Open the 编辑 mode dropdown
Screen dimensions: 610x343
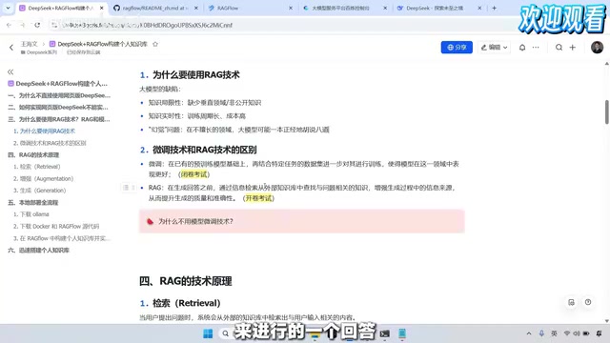[494, 47]
